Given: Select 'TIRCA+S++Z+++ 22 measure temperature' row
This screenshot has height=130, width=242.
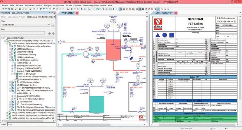Looking at the screenshot, I should click(34, 91).
